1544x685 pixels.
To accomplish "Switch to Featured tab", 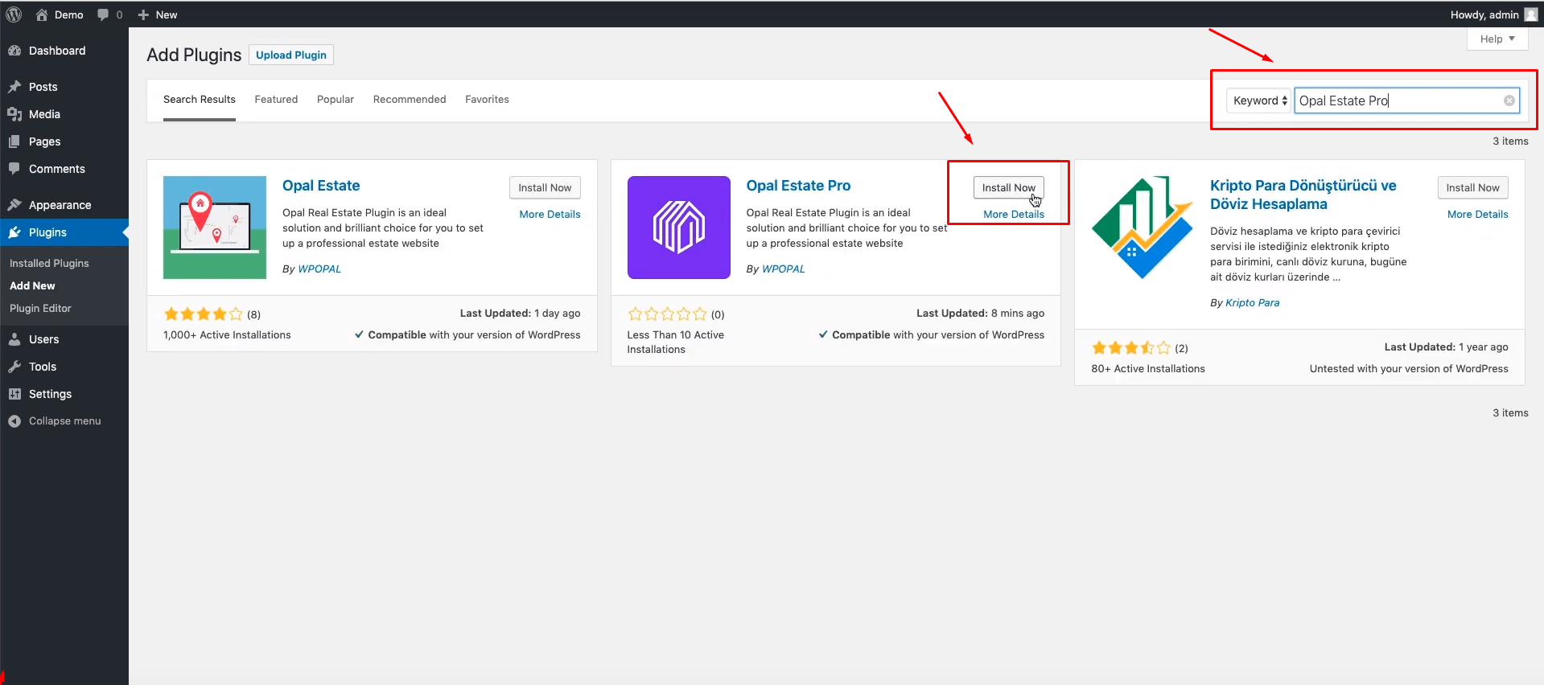I will [276, 100].
